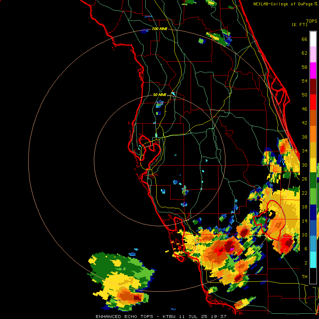Click the 6 value on the legend
Image resolution: width=319 pixels, height=319 pixels.
306,249
